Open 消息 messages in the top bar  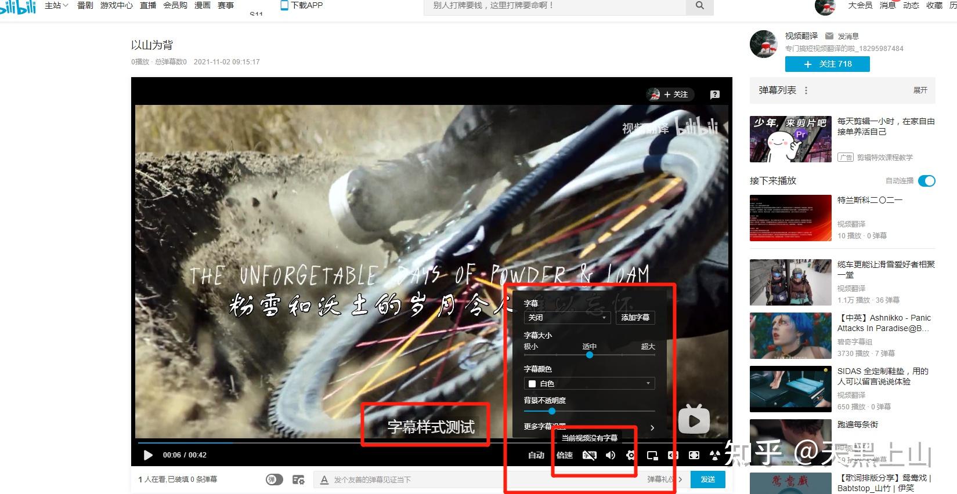888,5
